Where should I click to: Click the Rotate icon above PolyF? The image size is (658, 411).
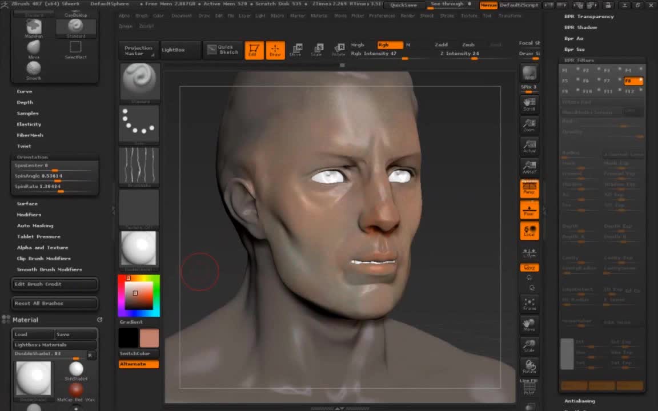[529, 367]
